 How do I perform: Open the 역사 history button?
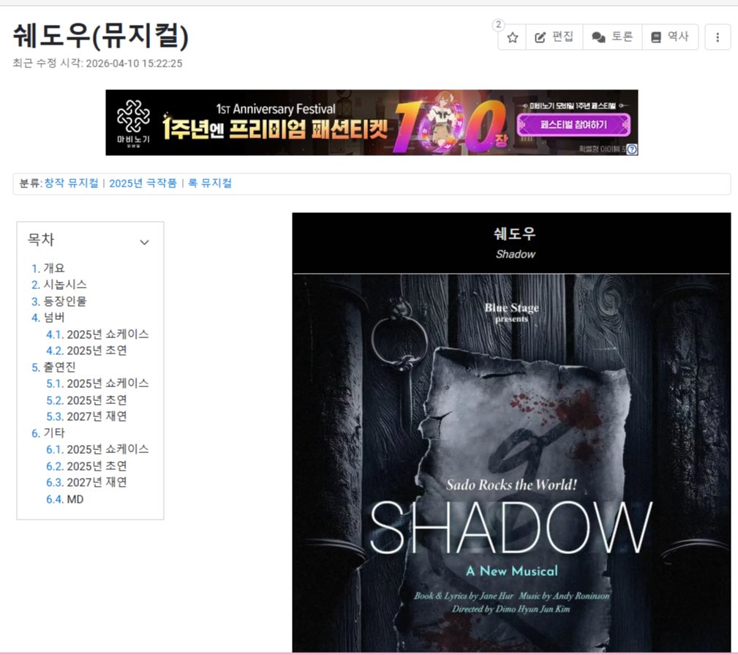[670, 37]
